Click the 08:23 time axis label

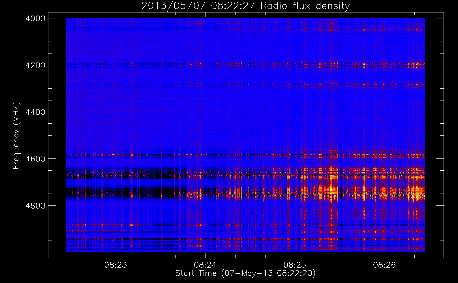pos(115,265)
